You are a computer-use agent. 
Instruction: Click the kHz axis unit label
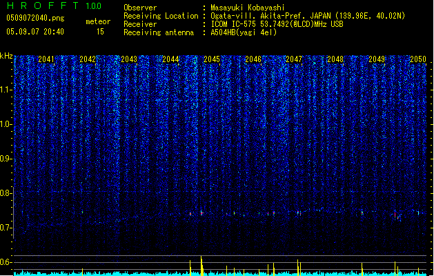[x=6, y=56]
